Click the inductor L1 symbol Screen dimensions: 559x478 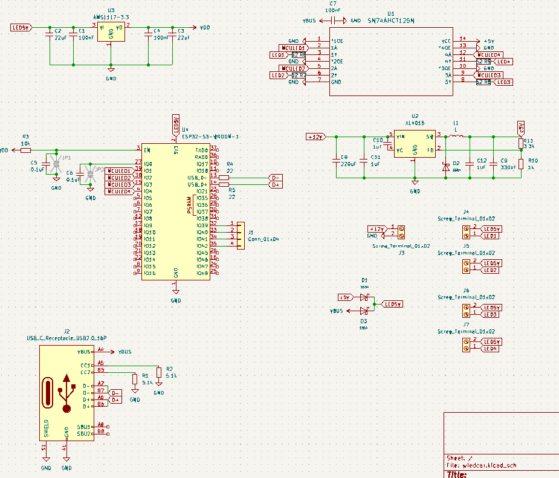[456, 137]
